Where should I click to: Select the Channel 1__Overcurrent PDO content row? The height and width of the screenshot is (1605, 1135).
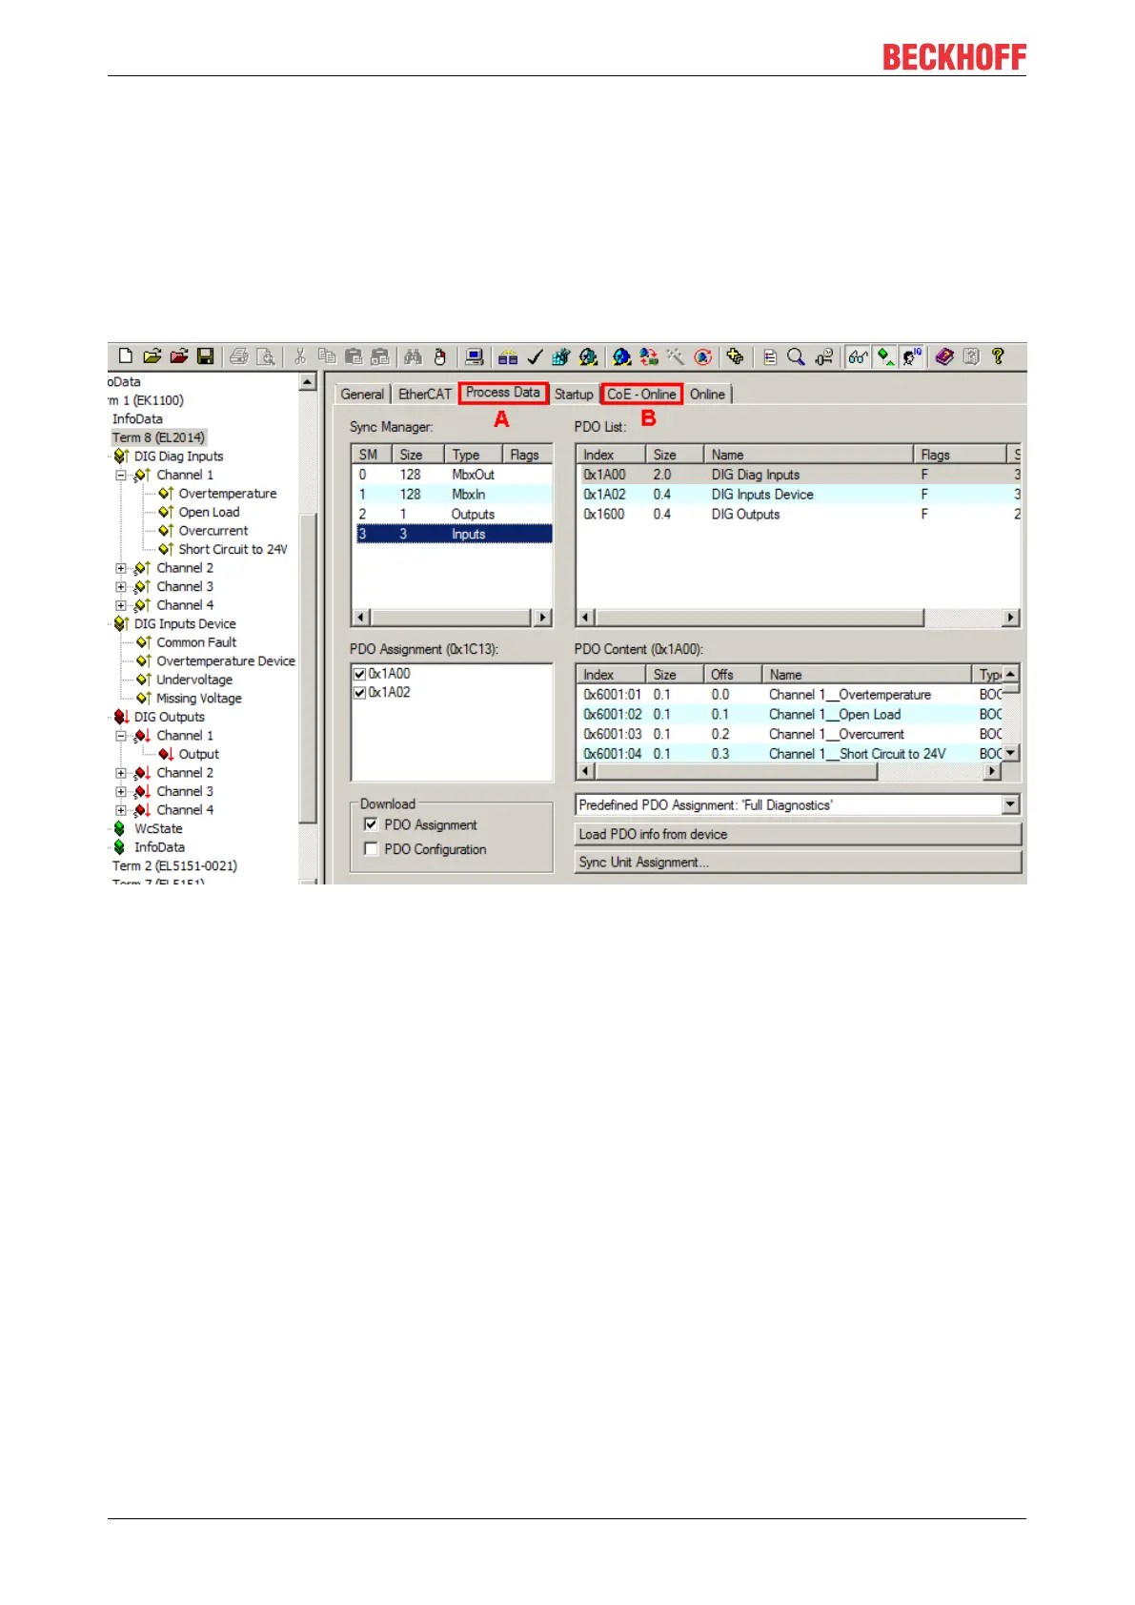click(x=789, y=735)
